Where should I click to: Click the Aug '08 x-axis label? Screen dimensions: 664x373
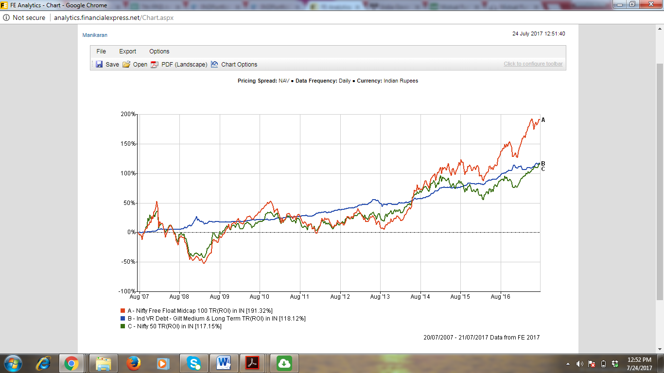click(179, 296)
